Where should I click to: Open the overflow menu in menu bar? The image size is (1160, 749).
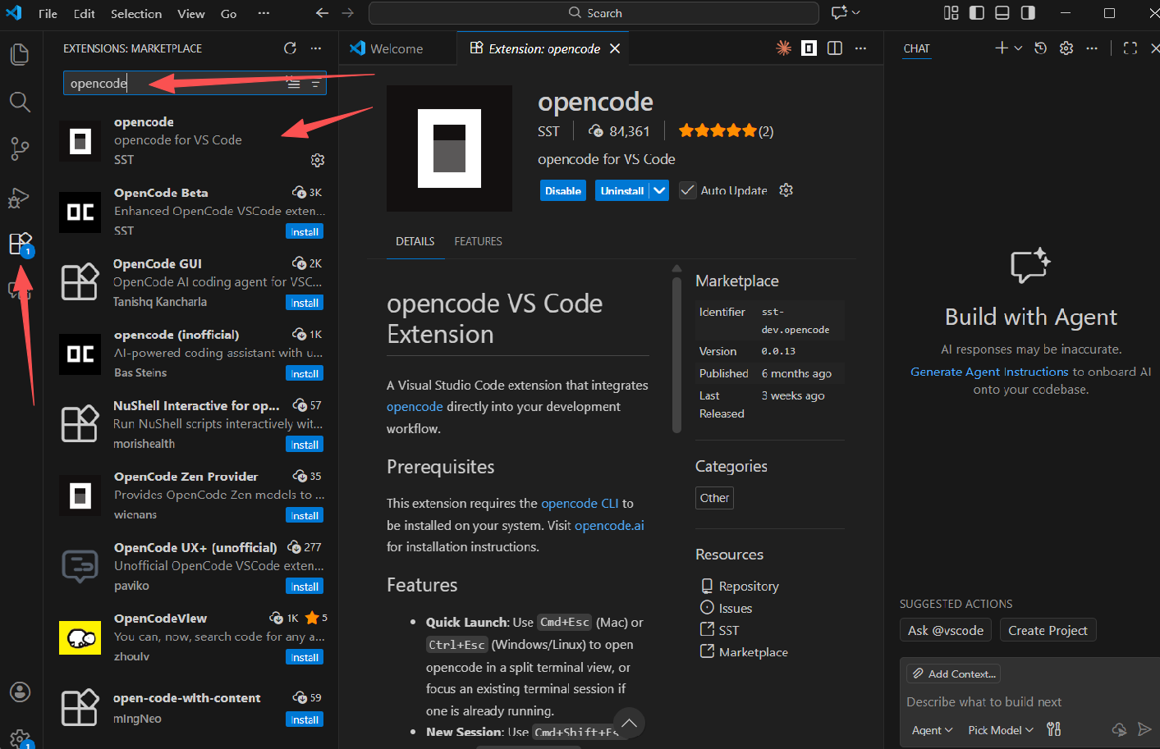(263, 13)
